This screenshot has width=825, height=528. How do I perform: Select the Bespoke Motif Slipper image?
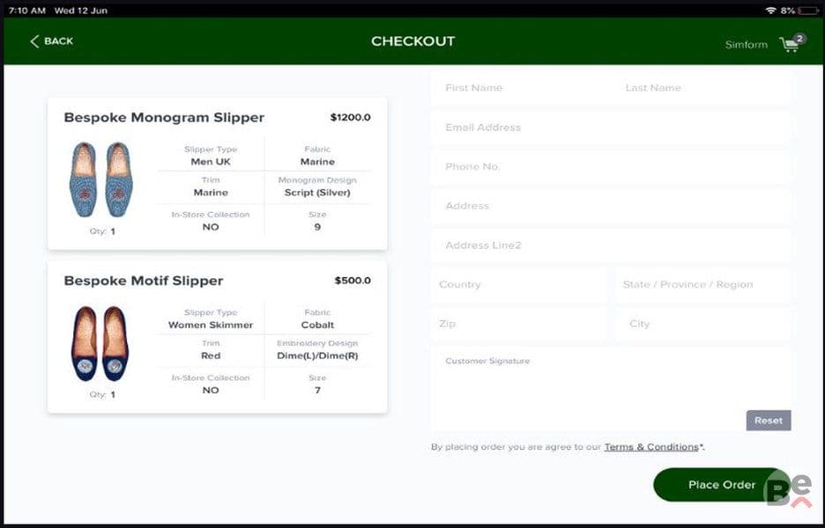click(x=100, y=343)
